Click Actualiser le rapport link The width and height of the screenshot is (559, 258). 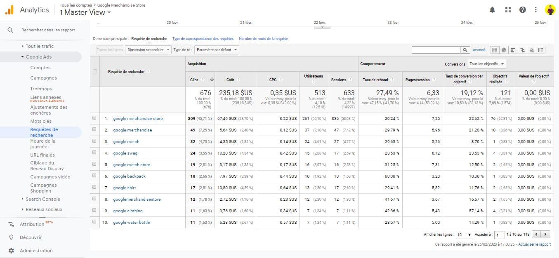[535, 244]
